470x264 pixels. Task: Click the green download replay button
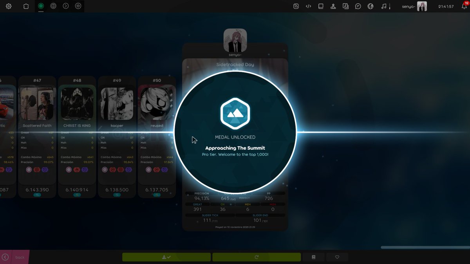pos(166,257)
